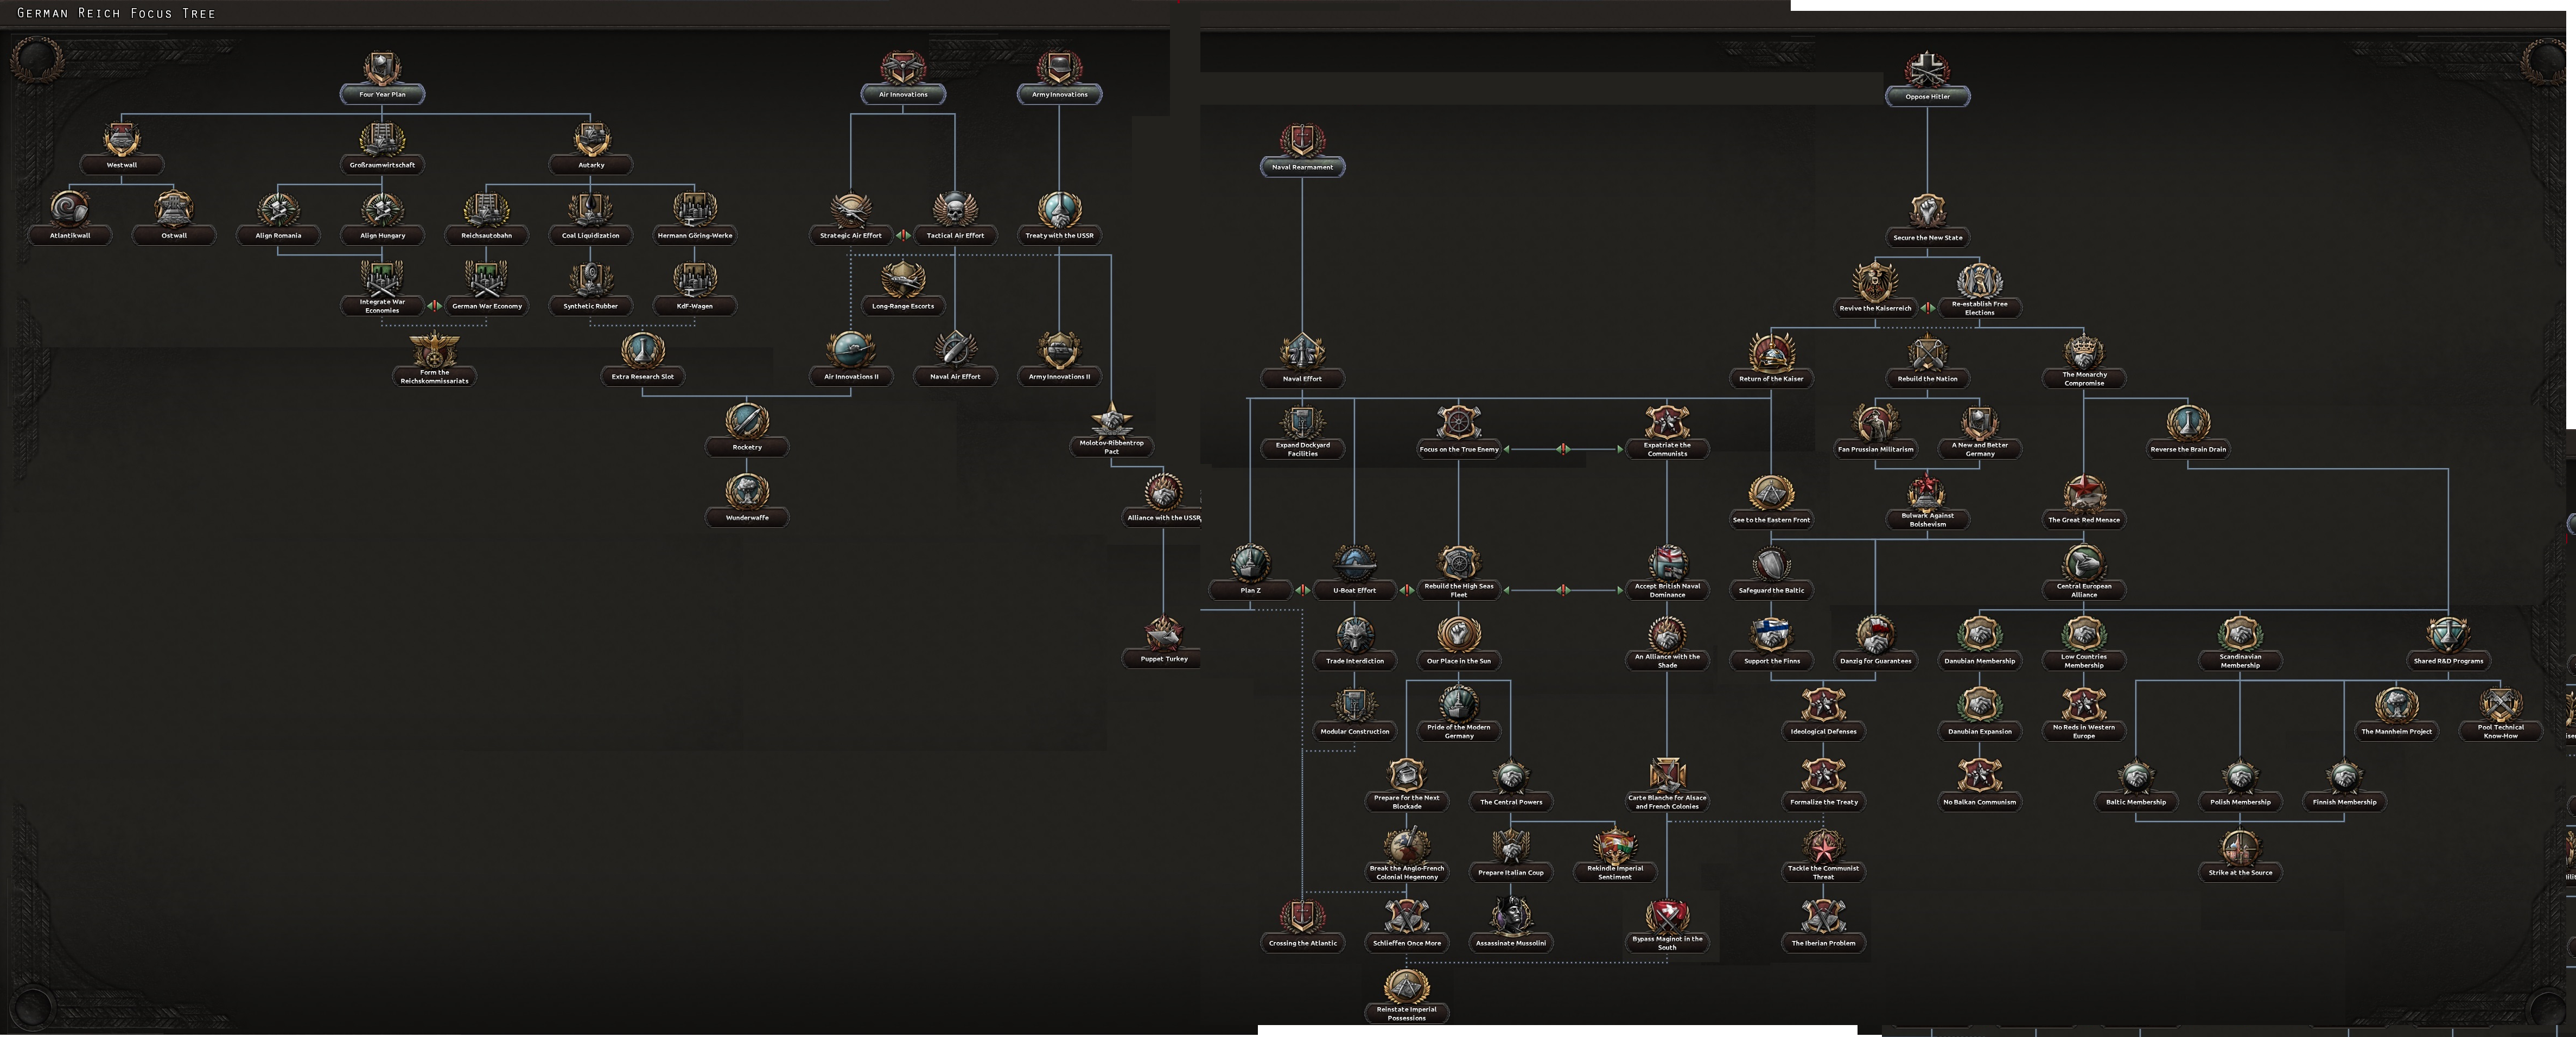Click the U-Boat Effort label
The height and width of the screenshot is (1037, 2576).
pos(1354,590)
